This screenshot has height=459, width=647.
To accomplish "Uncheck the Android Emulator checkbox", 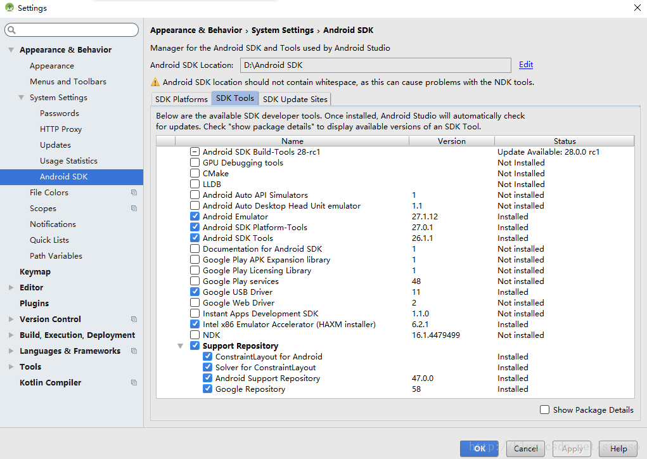I will pos(195,216).
